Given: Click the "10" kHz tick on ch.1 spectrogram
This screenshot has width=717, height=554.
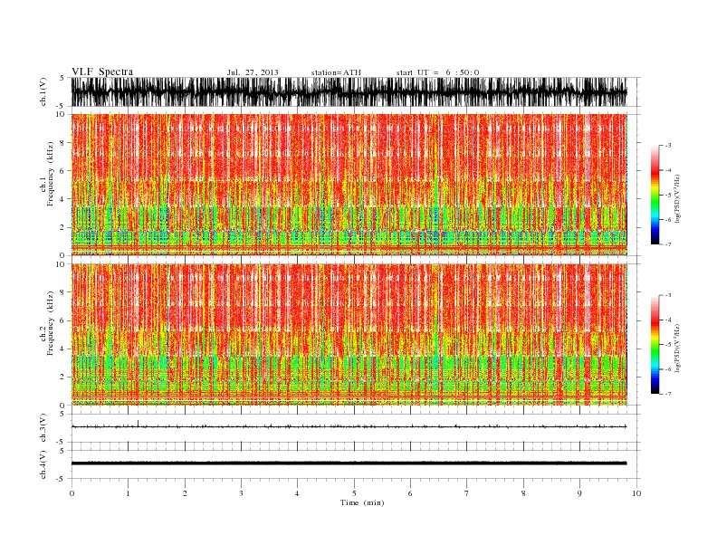Looking at the screenshot, I should (x=62, y=114).
